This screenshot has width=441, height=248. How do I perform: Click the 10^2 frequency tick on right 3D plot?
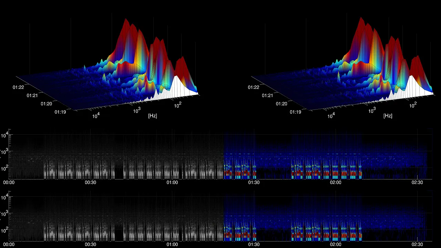click(413, 105)
